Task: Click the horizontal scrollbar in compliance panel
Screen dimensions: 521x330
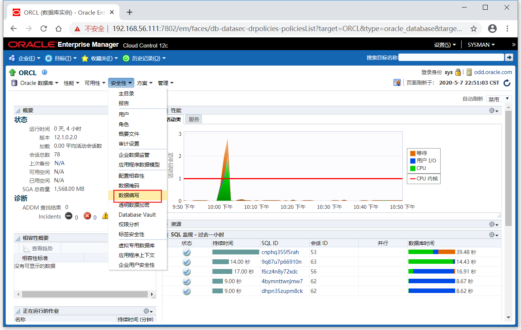Action: pyautogui.click(x=85, y=294)
